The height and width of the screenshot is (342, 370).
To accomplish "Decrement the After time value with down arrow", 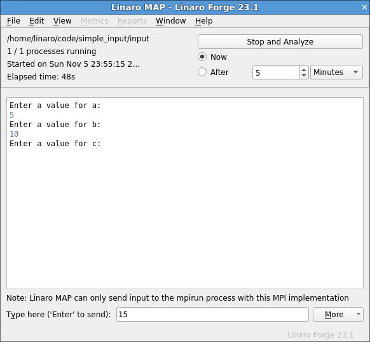I will tap(304, 76).
